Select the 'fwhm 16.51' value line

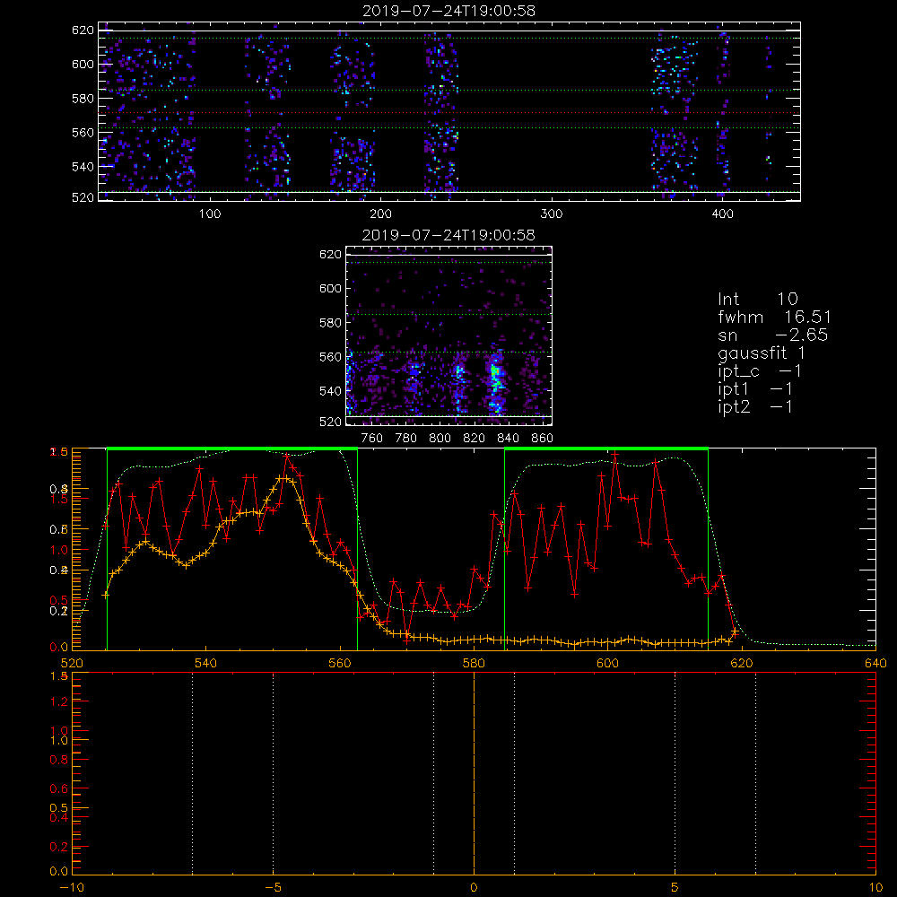pos(774,317)
